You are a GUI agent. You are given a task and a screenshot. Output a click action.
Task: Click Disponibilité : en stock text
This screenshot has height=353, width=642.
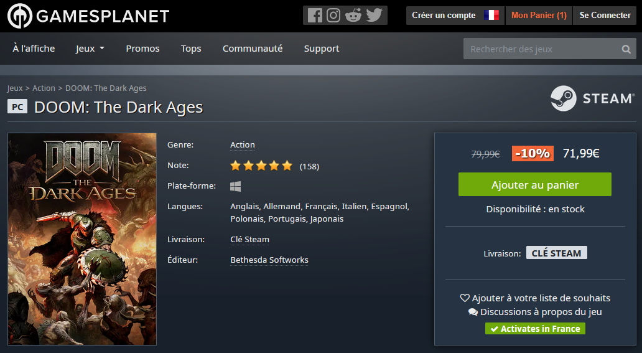point(535,209)
